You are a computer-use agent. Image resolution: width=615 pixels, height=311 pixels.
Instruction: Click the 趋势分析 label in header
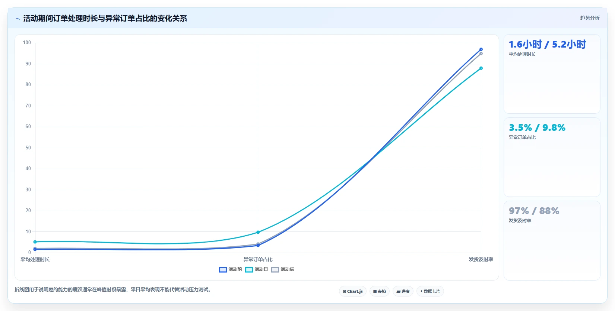click(x=590, y=18)
